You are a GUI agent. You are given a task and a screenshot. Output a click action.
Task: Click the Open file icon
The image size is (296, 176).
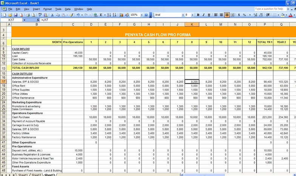pyautogui.click(x=10, y=15)
